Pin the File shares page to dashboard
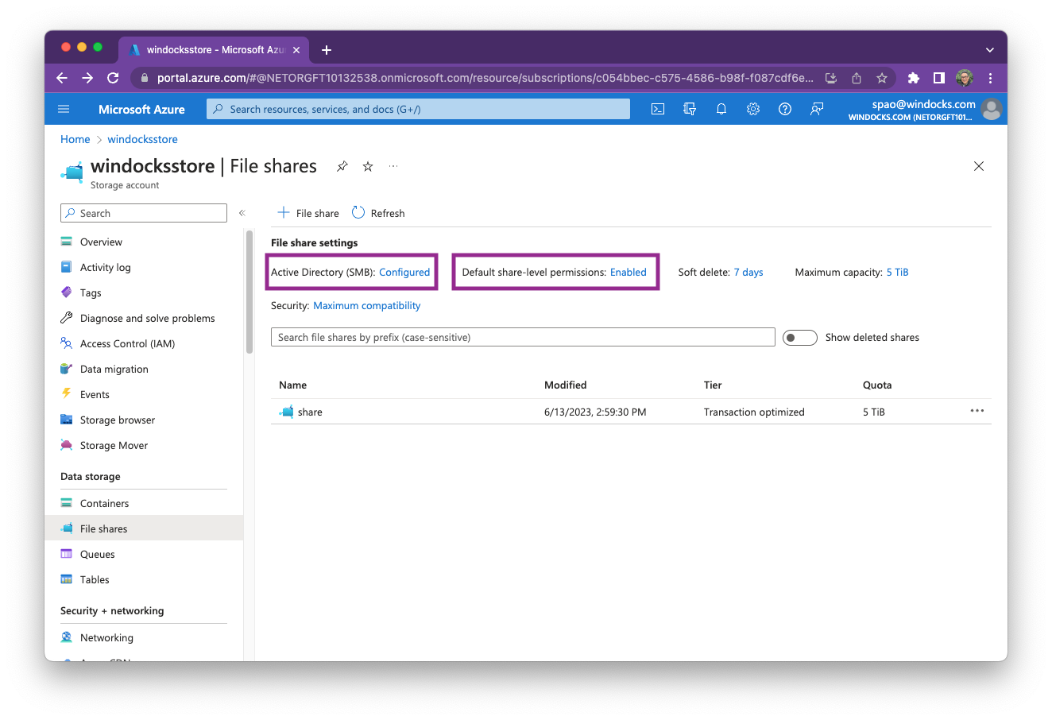The image size is (1052, 720). tap(342, 167)
